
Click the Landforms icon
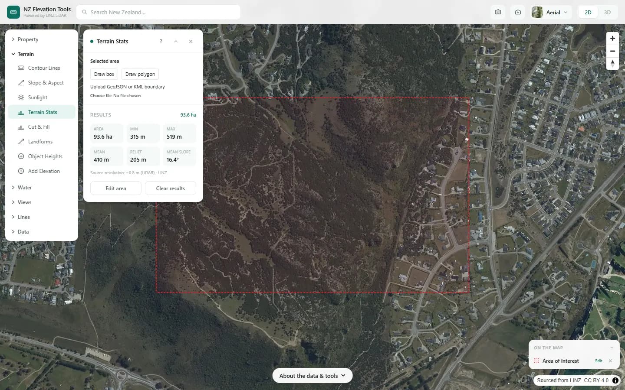pyautogui.click(x=21, y=142)
